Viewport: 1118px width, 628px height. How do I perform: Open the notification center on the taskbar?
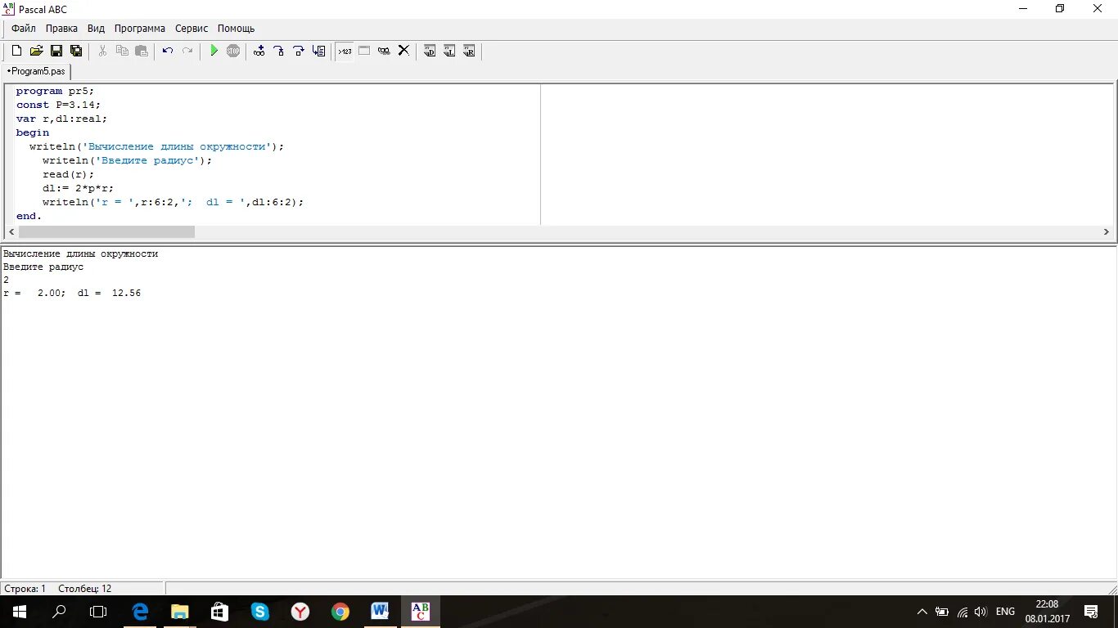[x=1092, y=612]
